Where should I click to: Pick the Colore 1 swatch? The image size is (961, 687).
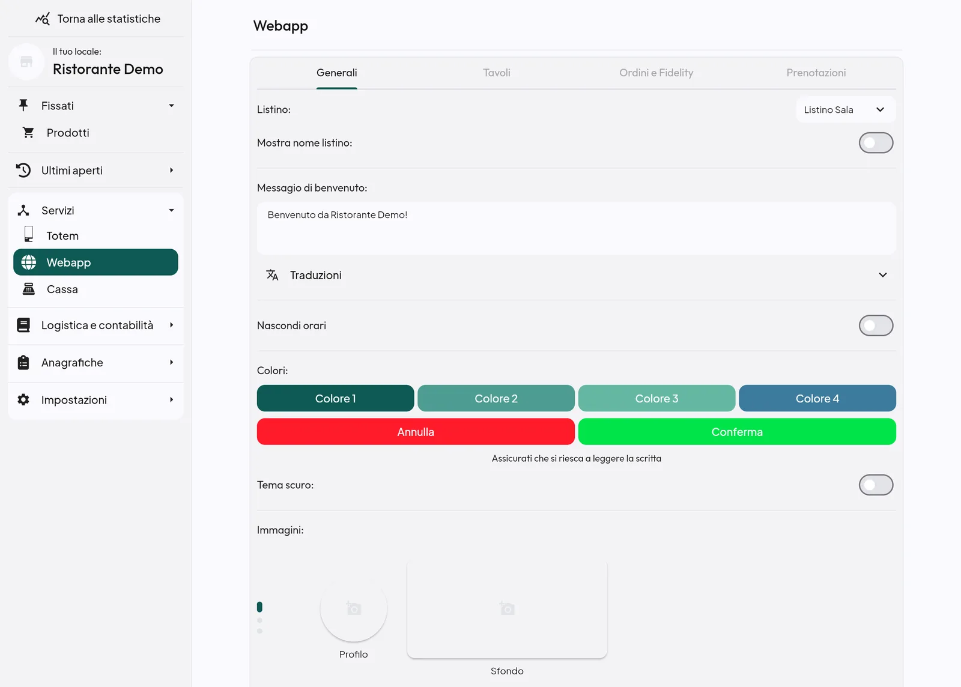(335, 398)
